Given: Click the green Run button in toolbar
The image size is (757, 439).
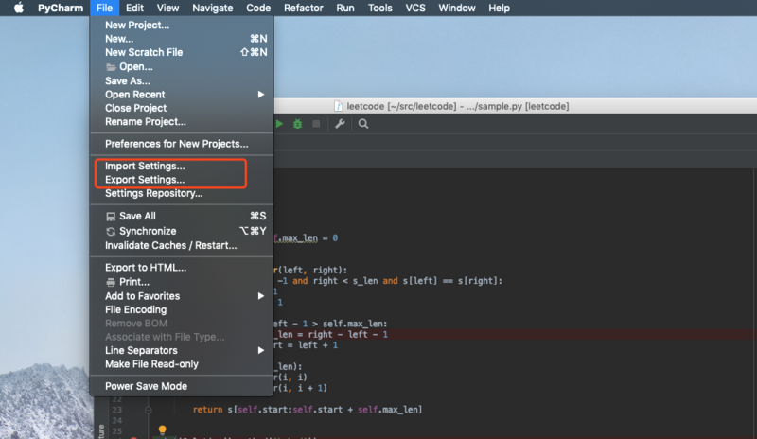Looking at the screenshot, I should pyautogui.click(x=279, y=124).
